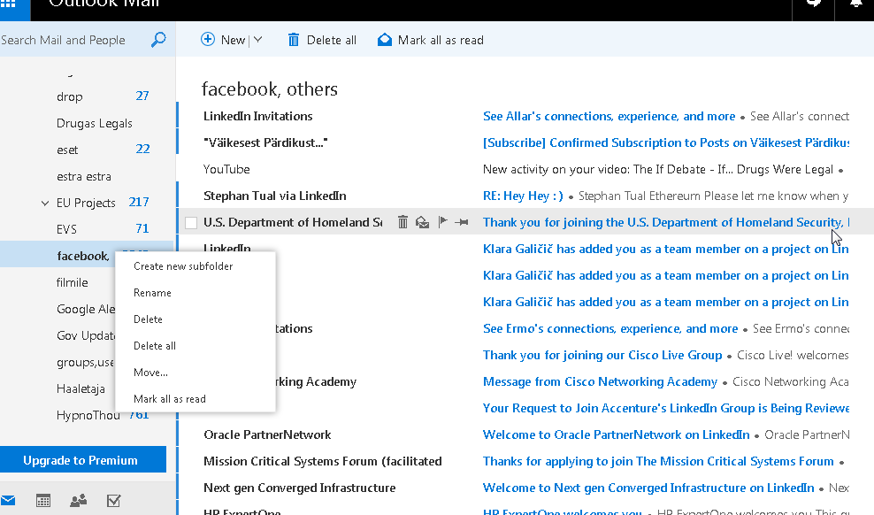
Task: Click the Delete all trash icon in toolbar
Action: pyautogui.click(x=293, y=40)
